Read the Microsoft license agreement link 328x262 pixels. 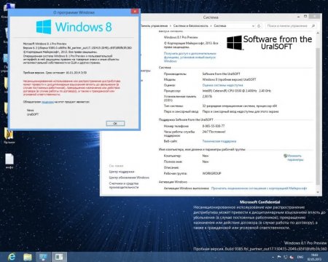(x=259, y=188)
